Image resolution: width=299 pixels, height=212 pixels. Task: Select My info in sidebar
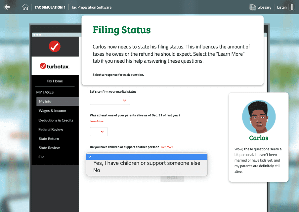[x=45, y=102]
